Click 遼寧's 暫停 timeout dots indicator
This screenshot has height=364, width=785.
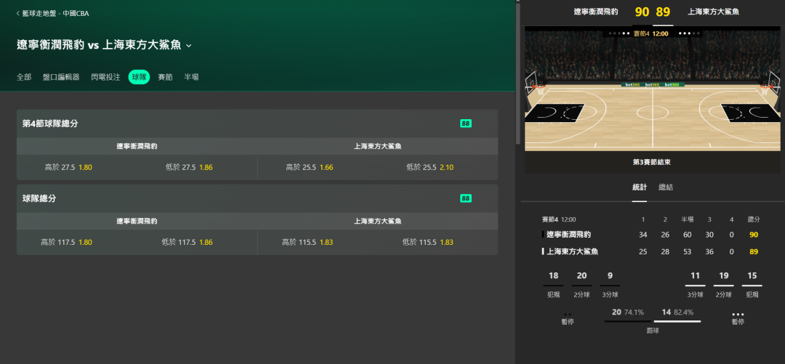[567, 315]
